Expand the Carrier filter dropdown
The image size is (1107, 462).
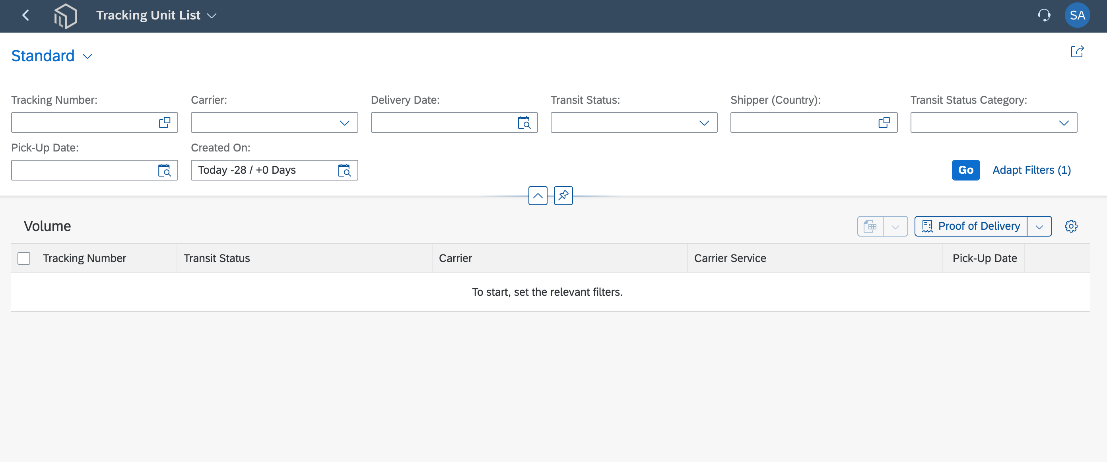point(344,123)
